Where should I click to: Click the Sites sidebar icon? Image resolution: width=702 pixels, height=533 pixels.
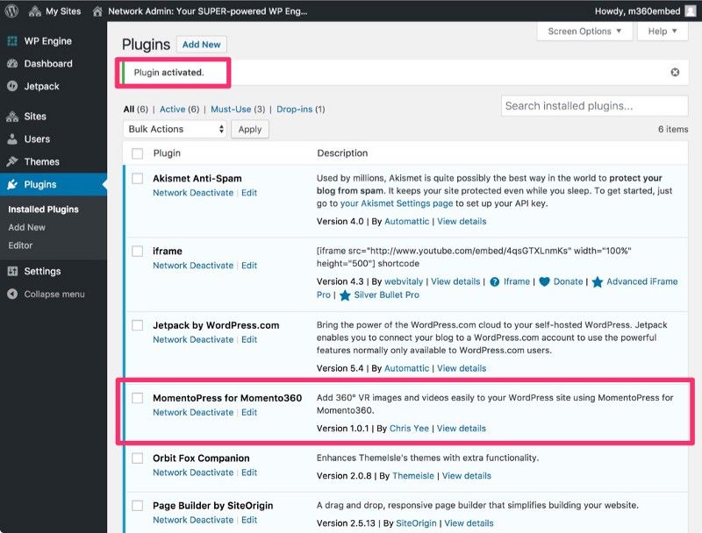(x=12, y=117)
